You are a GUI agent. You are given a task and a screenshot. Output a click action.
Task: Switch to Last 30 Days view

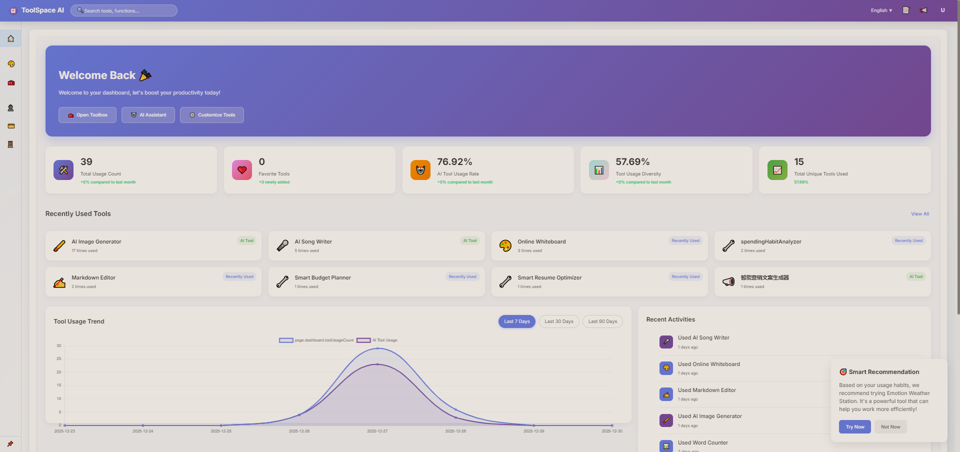point(558,321)
